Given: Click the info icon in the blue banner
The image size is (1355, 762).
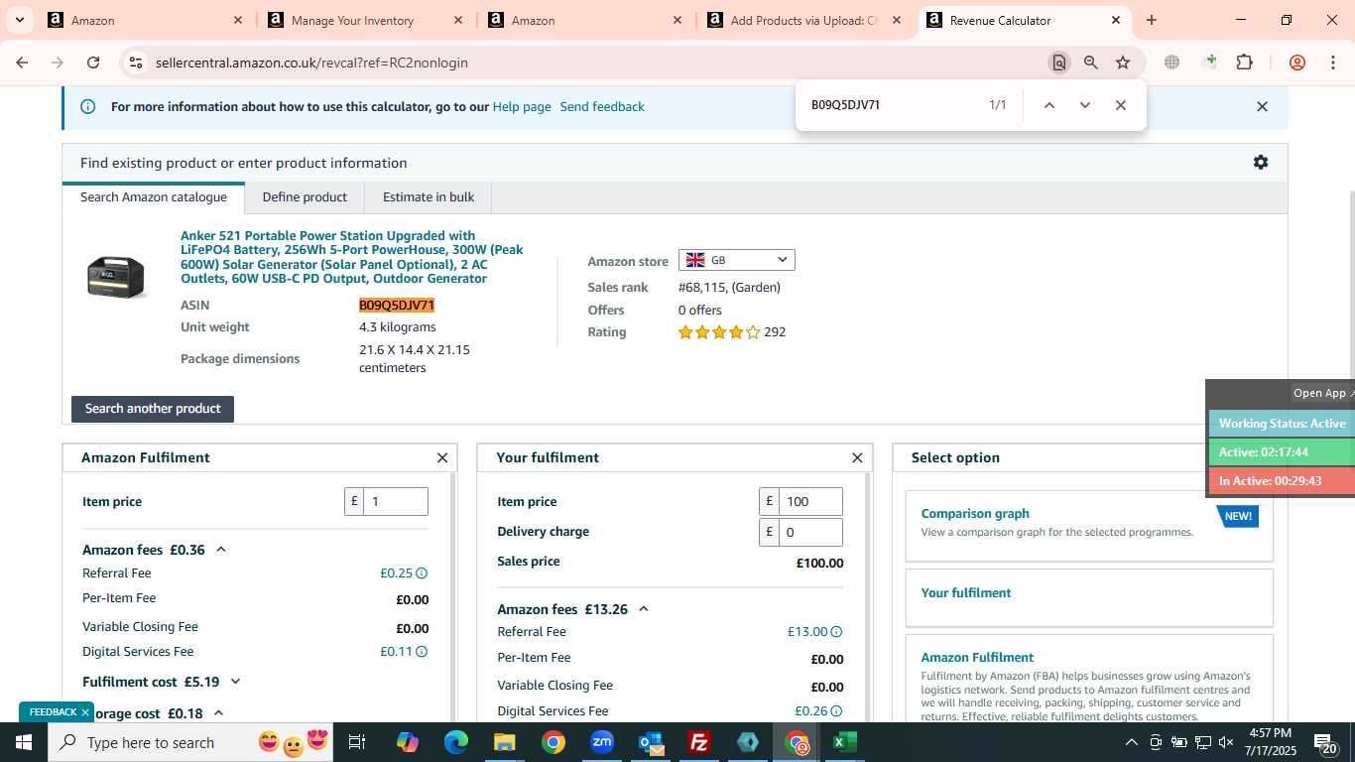Looking at the screenshot, I should (88, 106).
